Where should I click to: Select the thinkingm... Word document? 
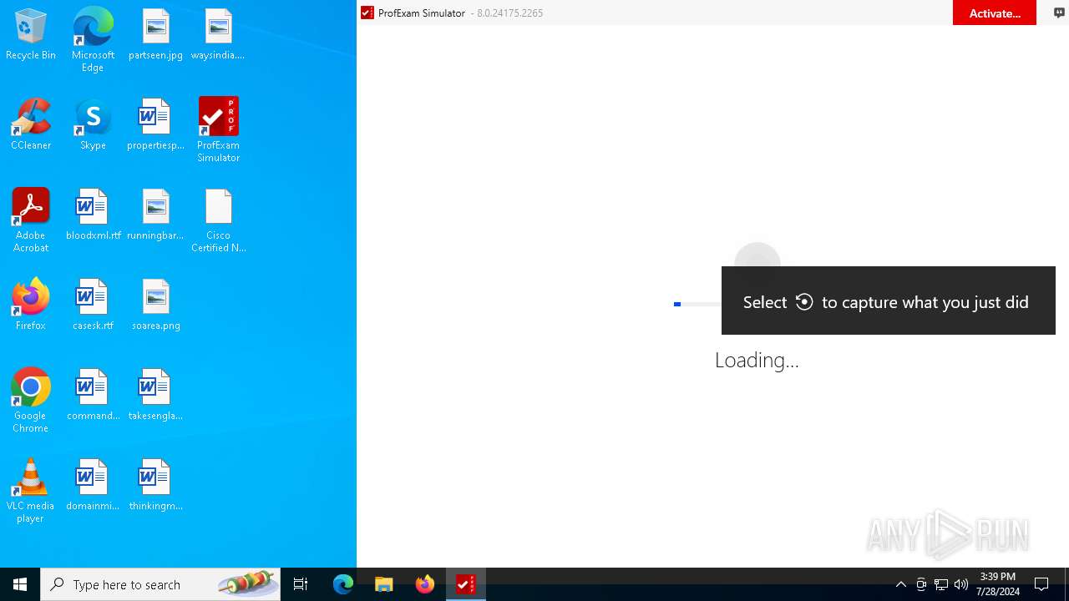click(155, 486)
